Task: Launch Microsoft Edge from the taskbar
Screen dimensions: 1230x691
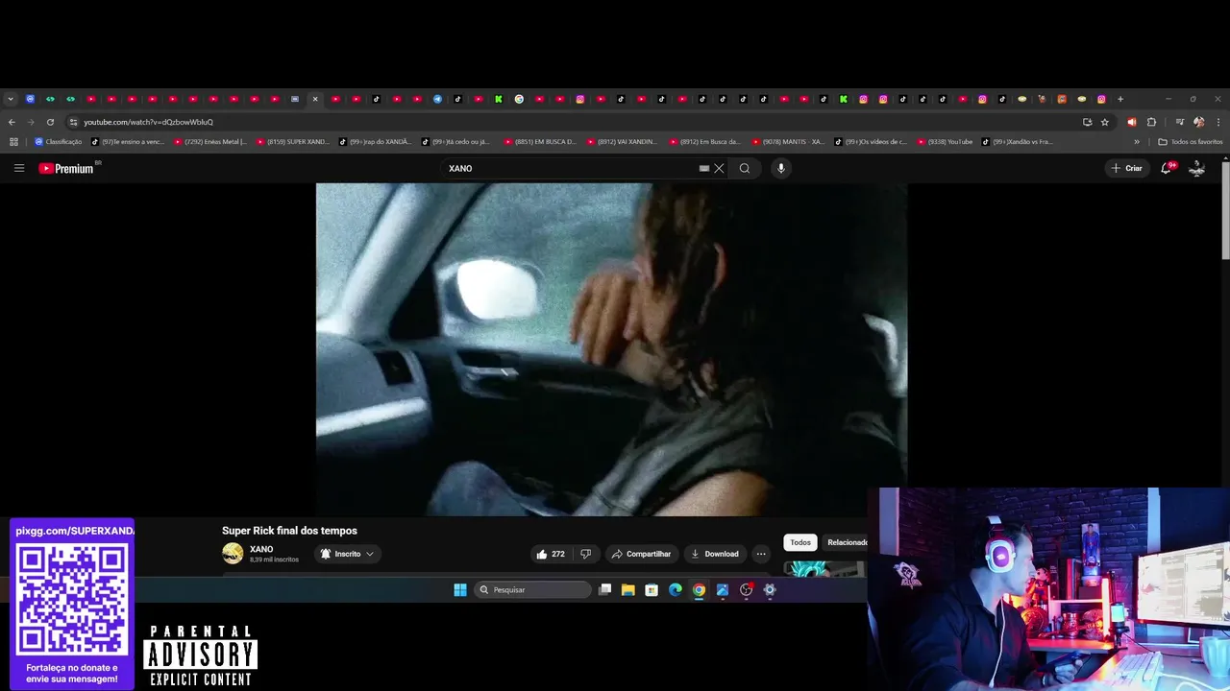Action: [676, 590]
